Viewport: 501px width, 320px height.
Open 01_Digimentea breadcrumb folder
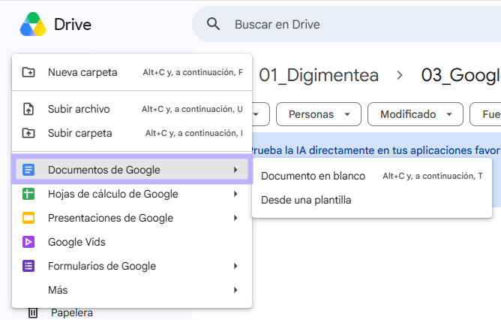(319, 75)
